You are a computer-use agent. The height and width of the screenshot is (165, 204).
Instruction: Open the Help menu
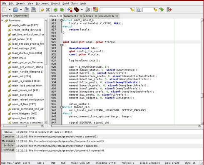83,3
